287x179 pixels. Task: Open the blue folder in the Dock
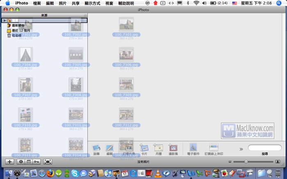click(262, 173)
